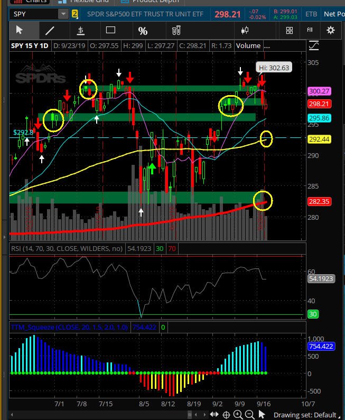Click the 754.422 value in TTM_Squeeze header
The height and width of the screenshot is (420, 345).
[x=144, y=327]
